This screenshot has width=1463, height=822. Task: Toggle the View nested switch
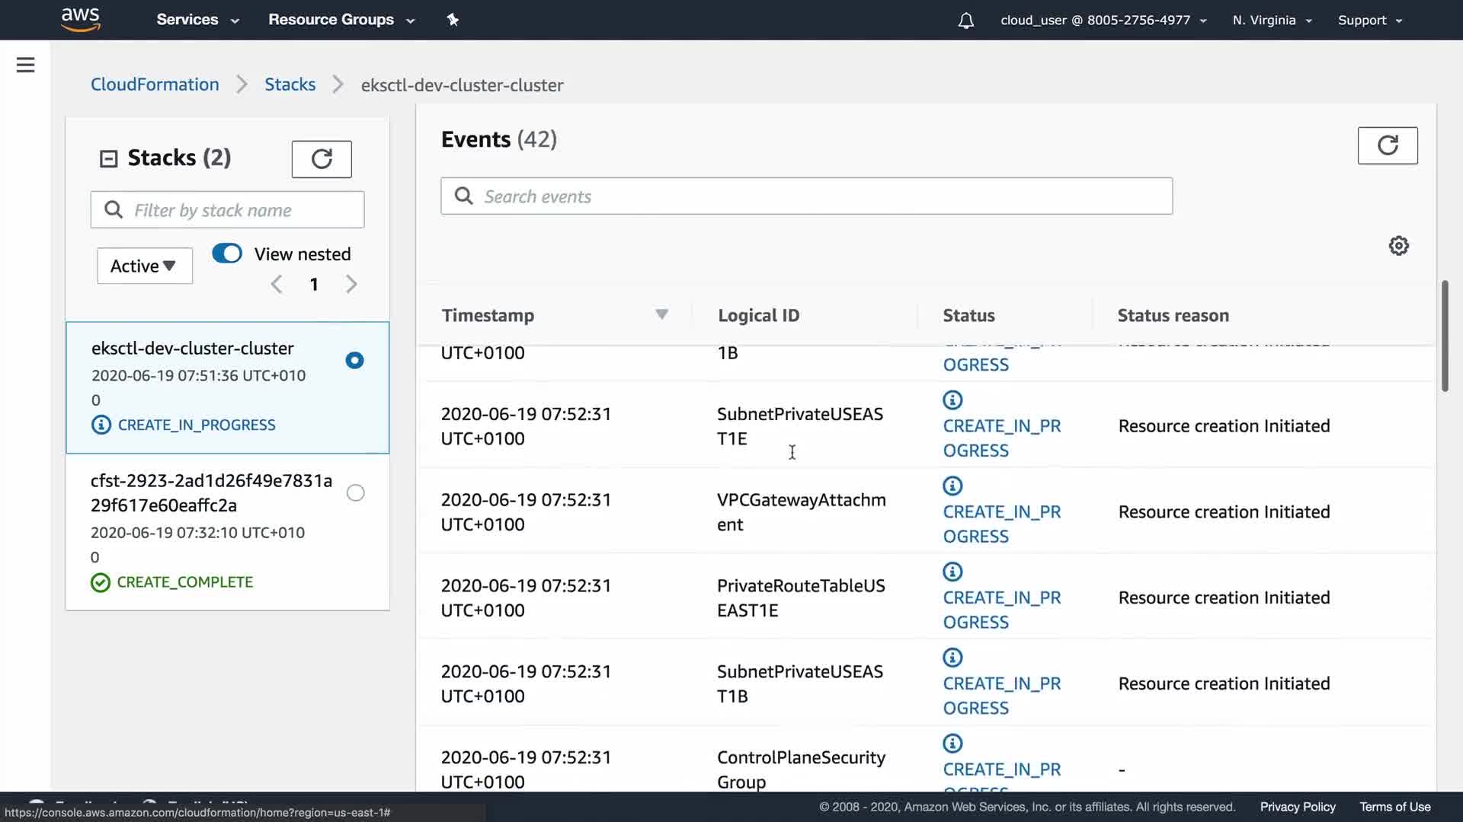[x=227, y=253]
